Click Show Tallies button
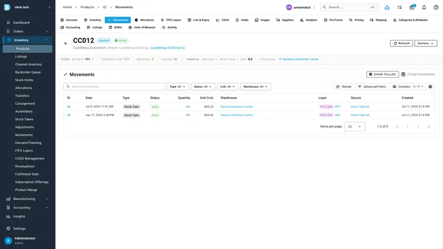This screenshot has width=443, height=249. [x=382, y=74]
